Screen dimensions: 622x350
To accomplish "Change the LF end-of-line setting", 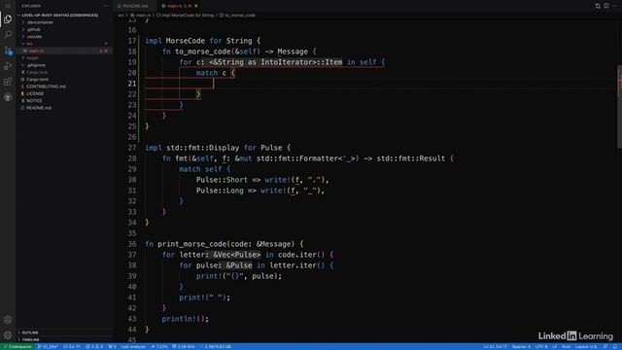I will coord(555,347).
